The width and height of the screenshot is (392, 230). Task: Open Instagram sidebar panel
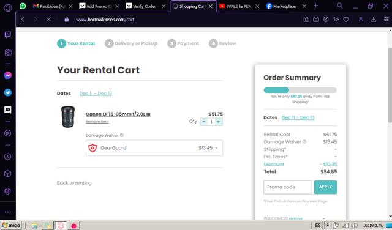click(8, 53)
